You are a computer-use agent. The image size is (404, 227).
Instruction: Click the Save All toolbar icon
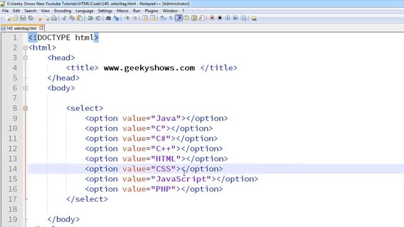[31, 18]
